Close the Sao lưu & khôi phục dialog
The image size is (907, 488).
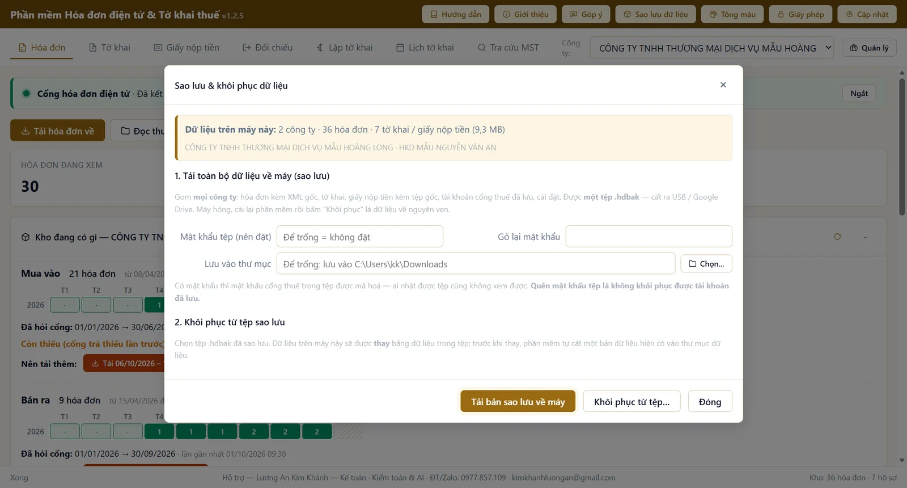click(723, 85)
